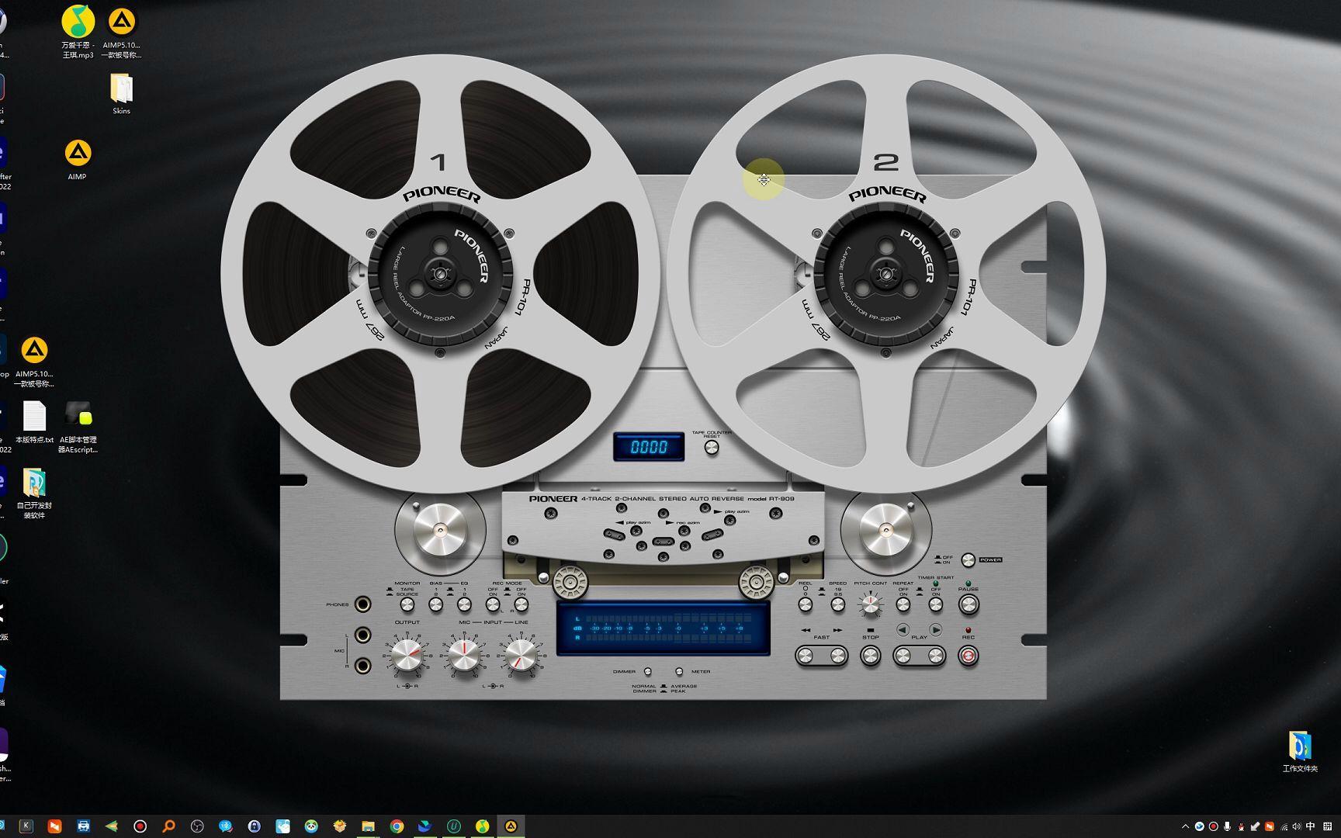Switch the tape SPEED button

837,604
